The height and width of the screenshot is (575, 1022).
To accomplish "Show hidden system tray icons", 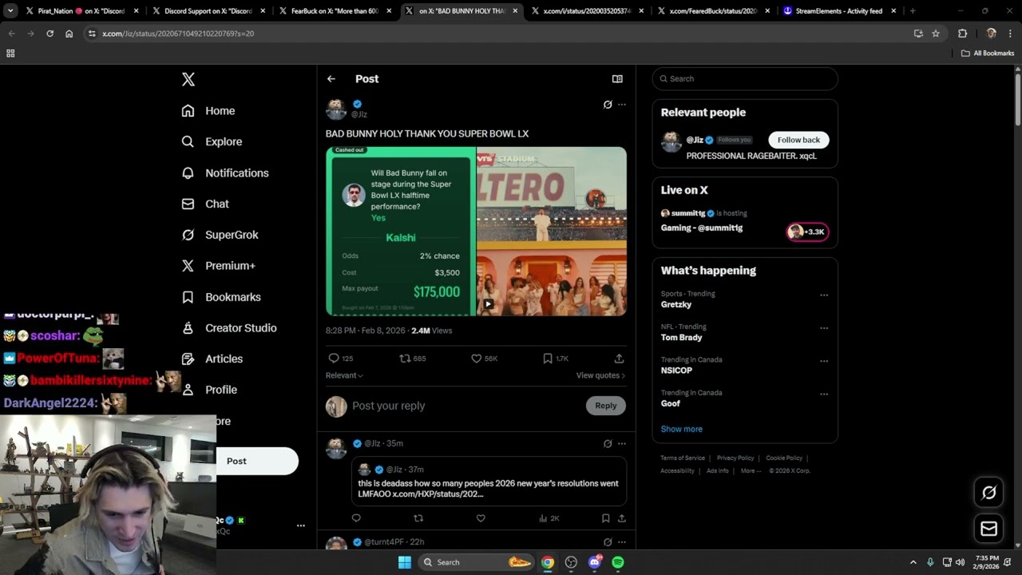I will (913, 562).
